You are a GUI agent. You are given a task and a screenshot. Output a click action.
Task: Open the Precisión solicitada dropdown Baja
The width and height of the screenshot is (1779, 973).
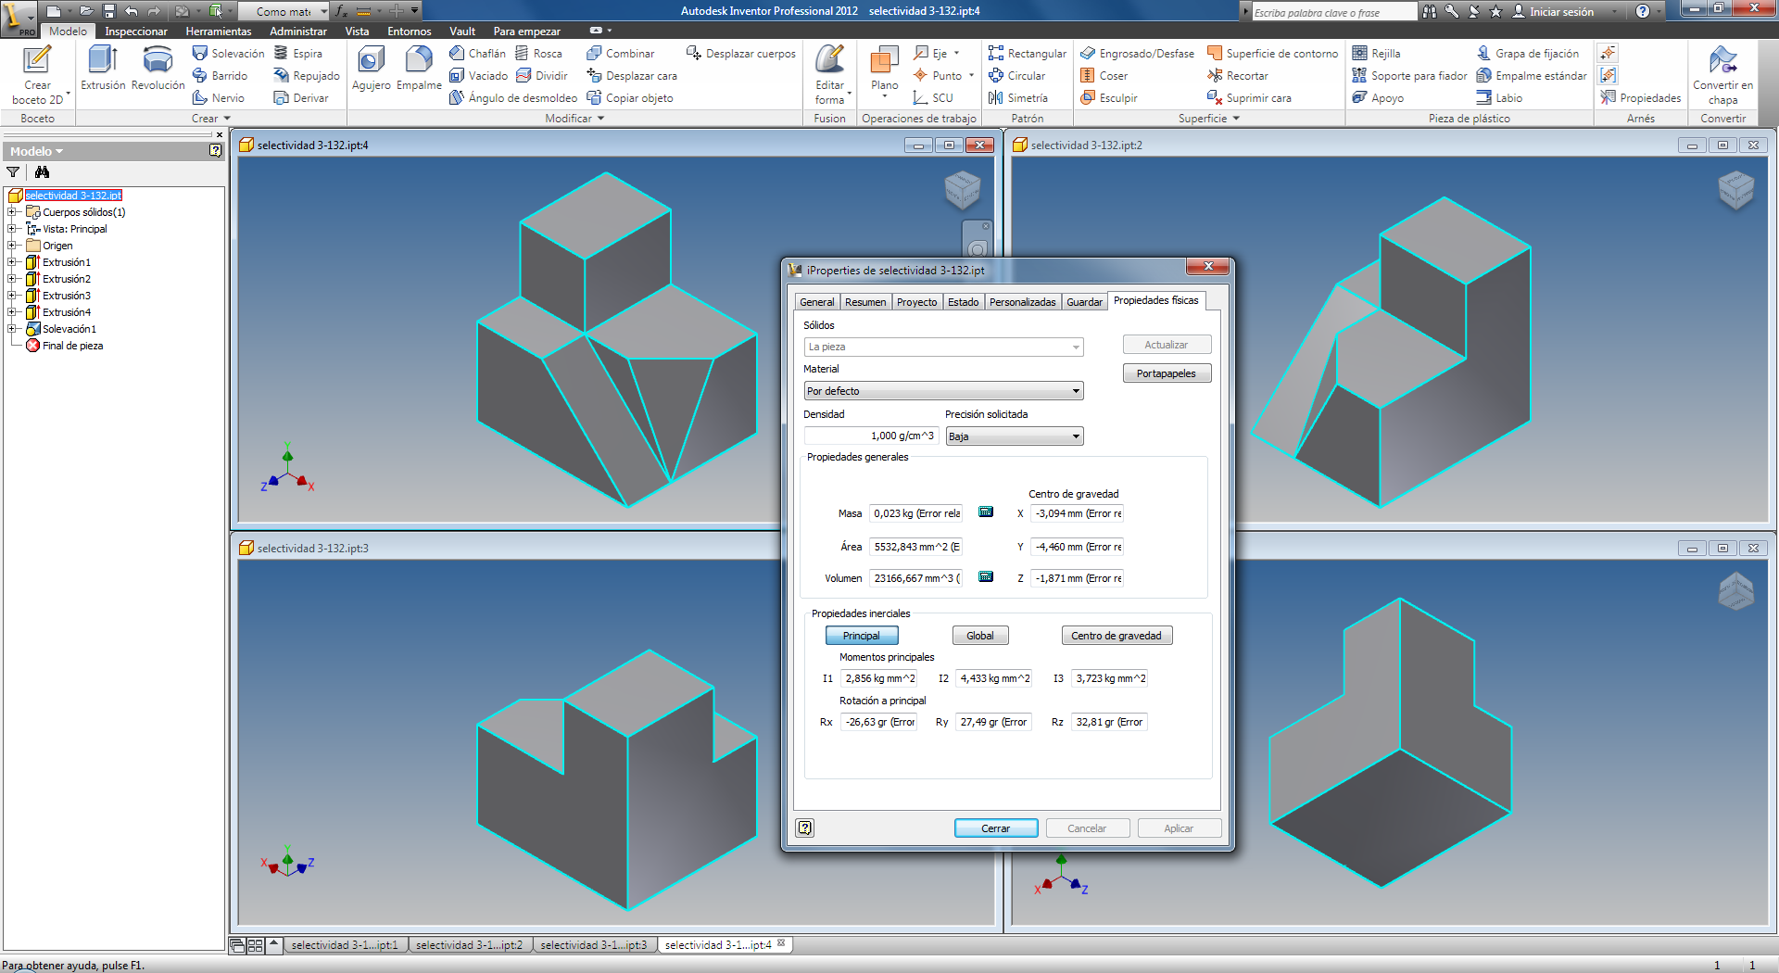click(1014, 436)
